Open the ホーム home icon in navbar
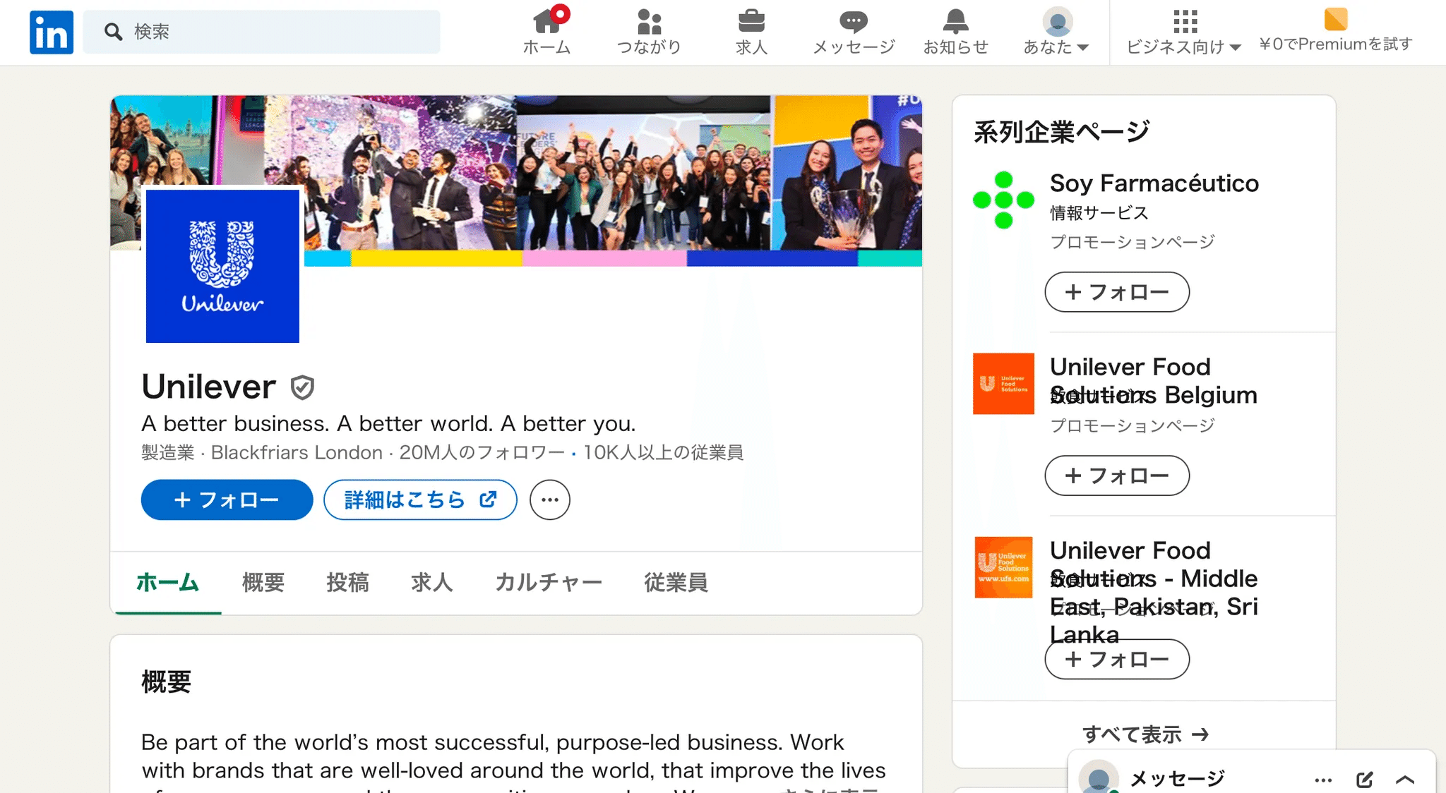The height and width of the screenshot is (793, 1446). [546, 22]
